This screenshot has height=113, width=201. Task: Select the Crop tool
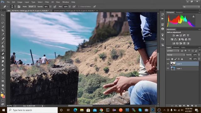[x=3, y=30]
